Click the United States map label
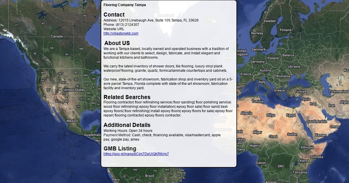The height and width of the screenshot is (183, 349). click(x=74, y=90)
